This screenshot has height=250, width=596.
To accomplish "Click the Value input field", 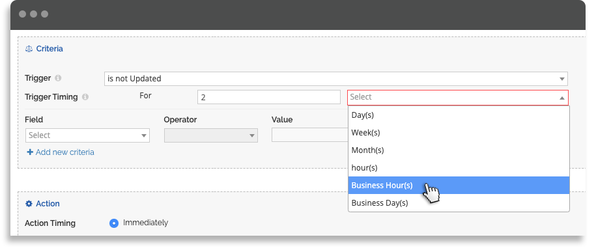I will 310,135.
